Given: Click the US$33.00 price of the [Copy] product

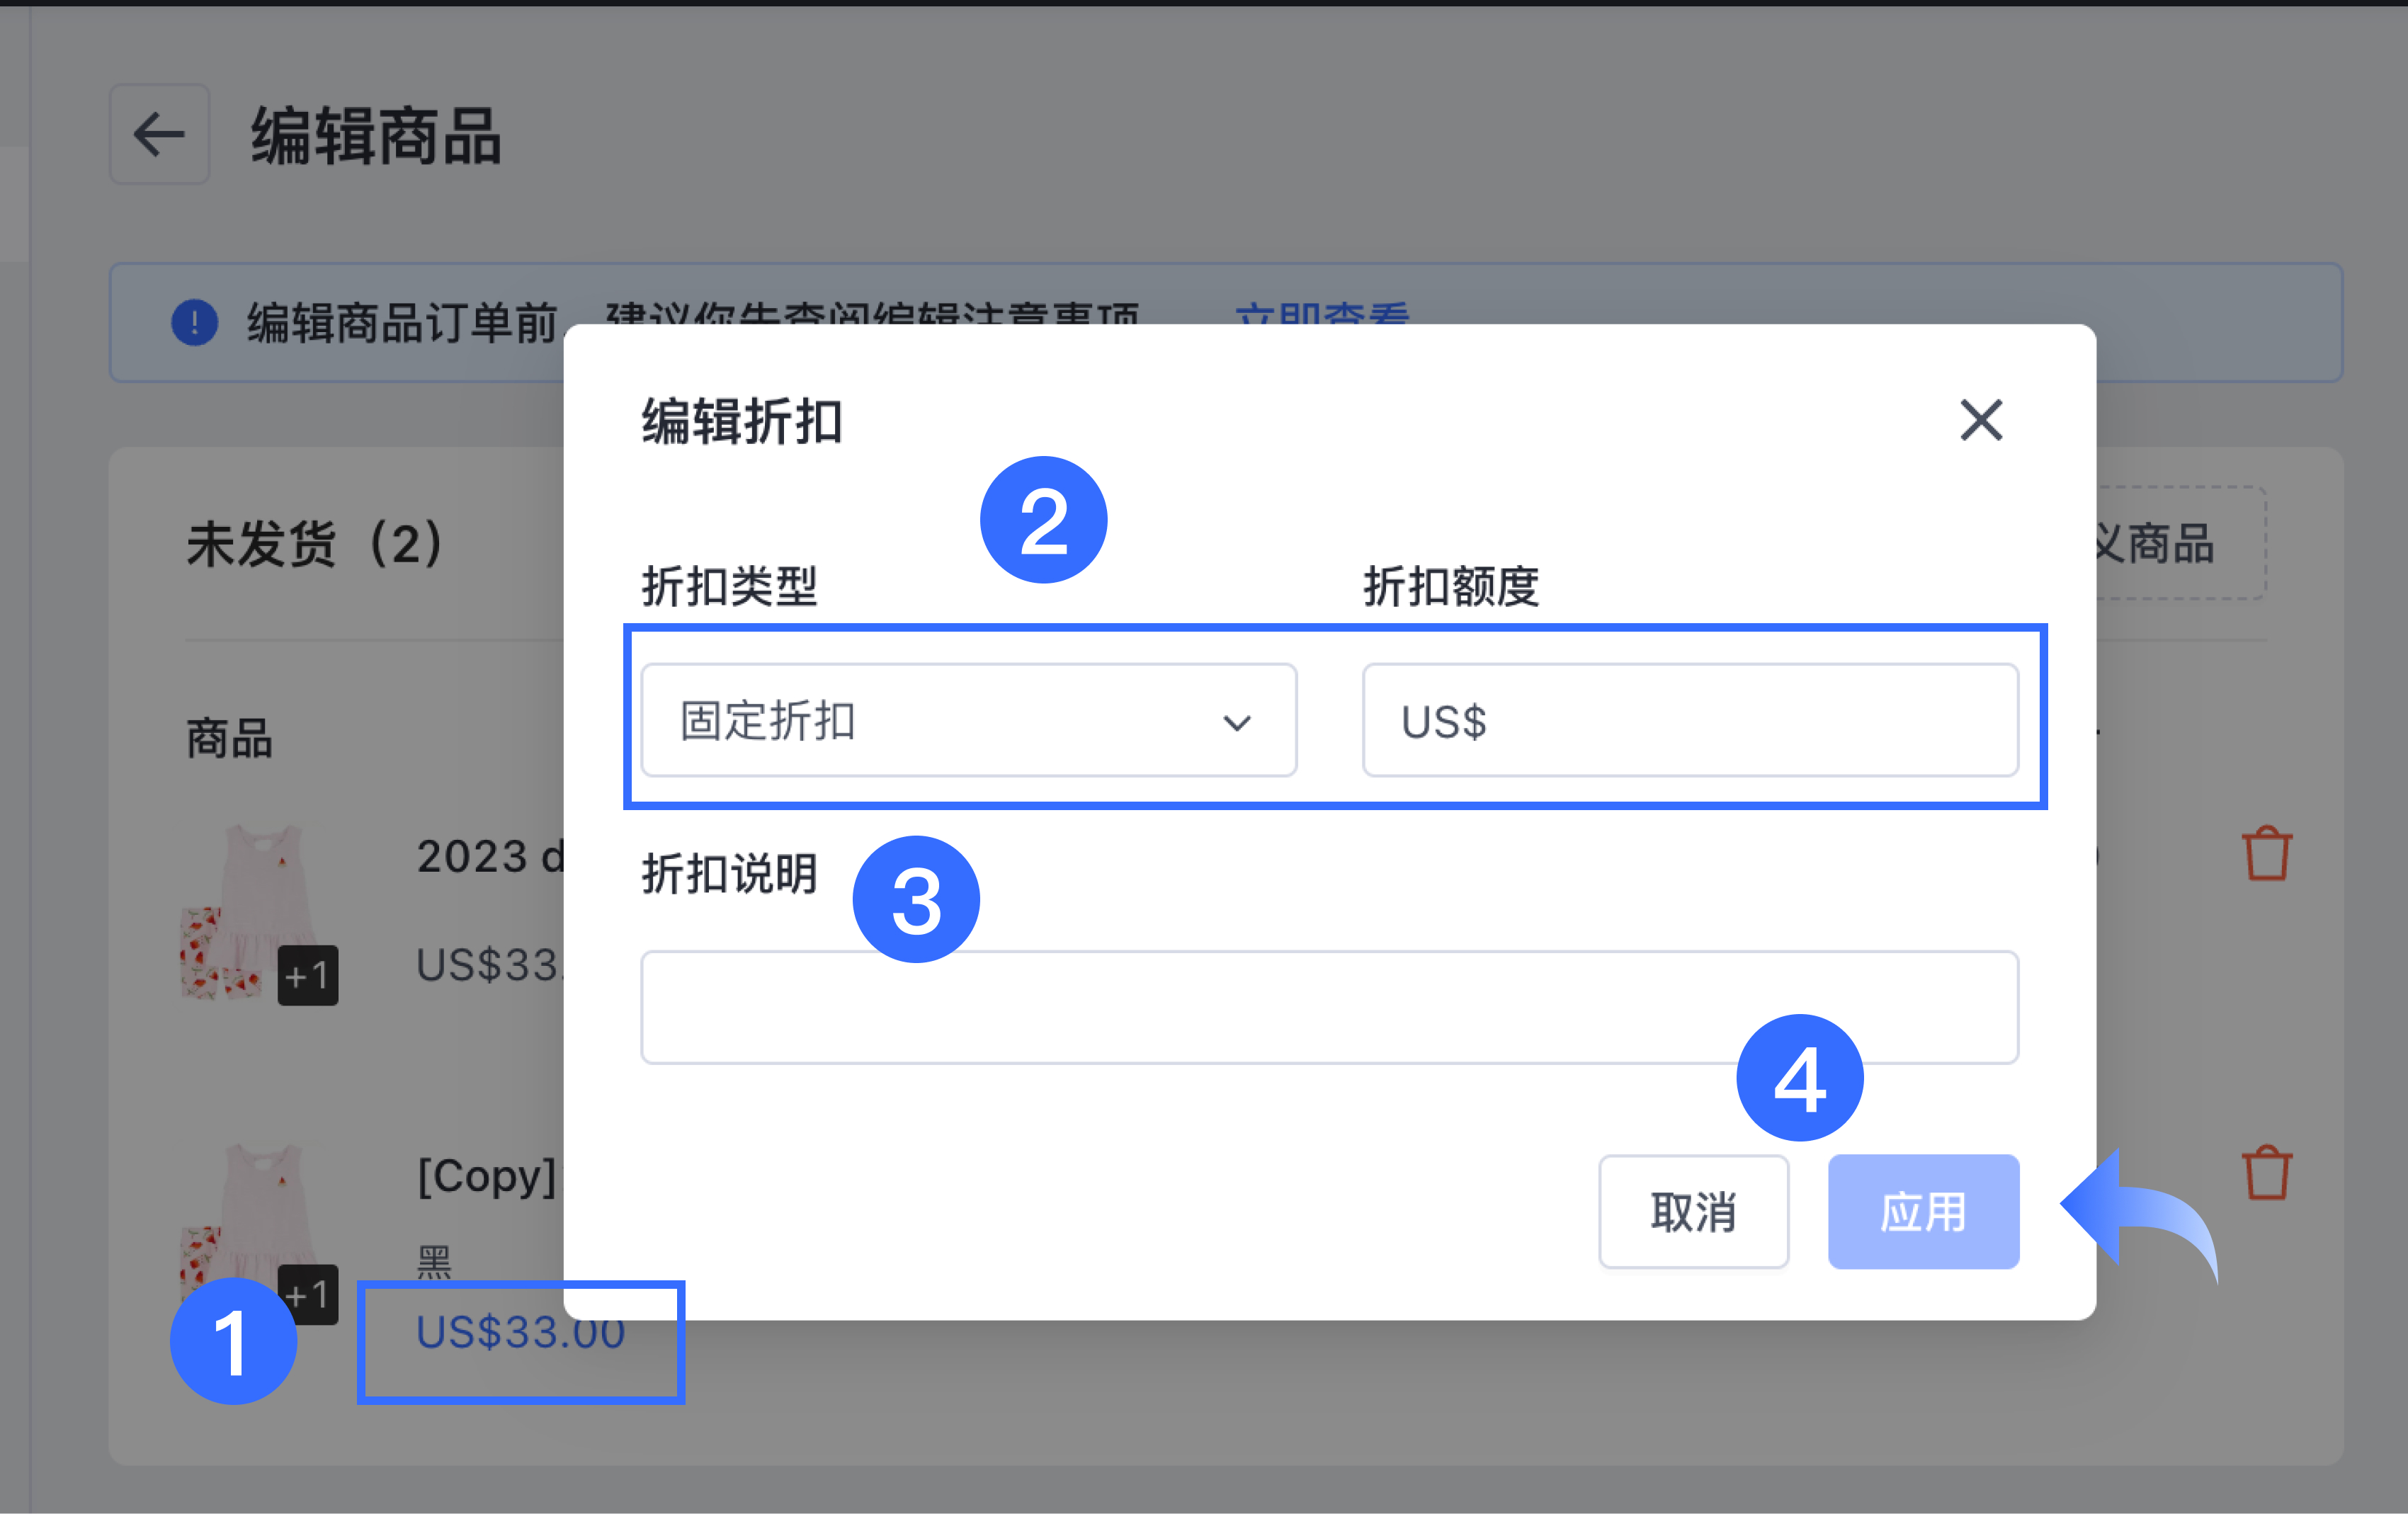Looking at the screenshot, I should coord(520,1332).
